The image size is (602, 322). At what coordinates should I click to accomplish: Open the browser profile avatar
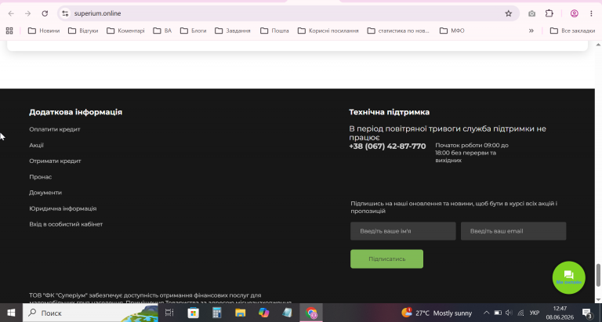click(575, 13)
